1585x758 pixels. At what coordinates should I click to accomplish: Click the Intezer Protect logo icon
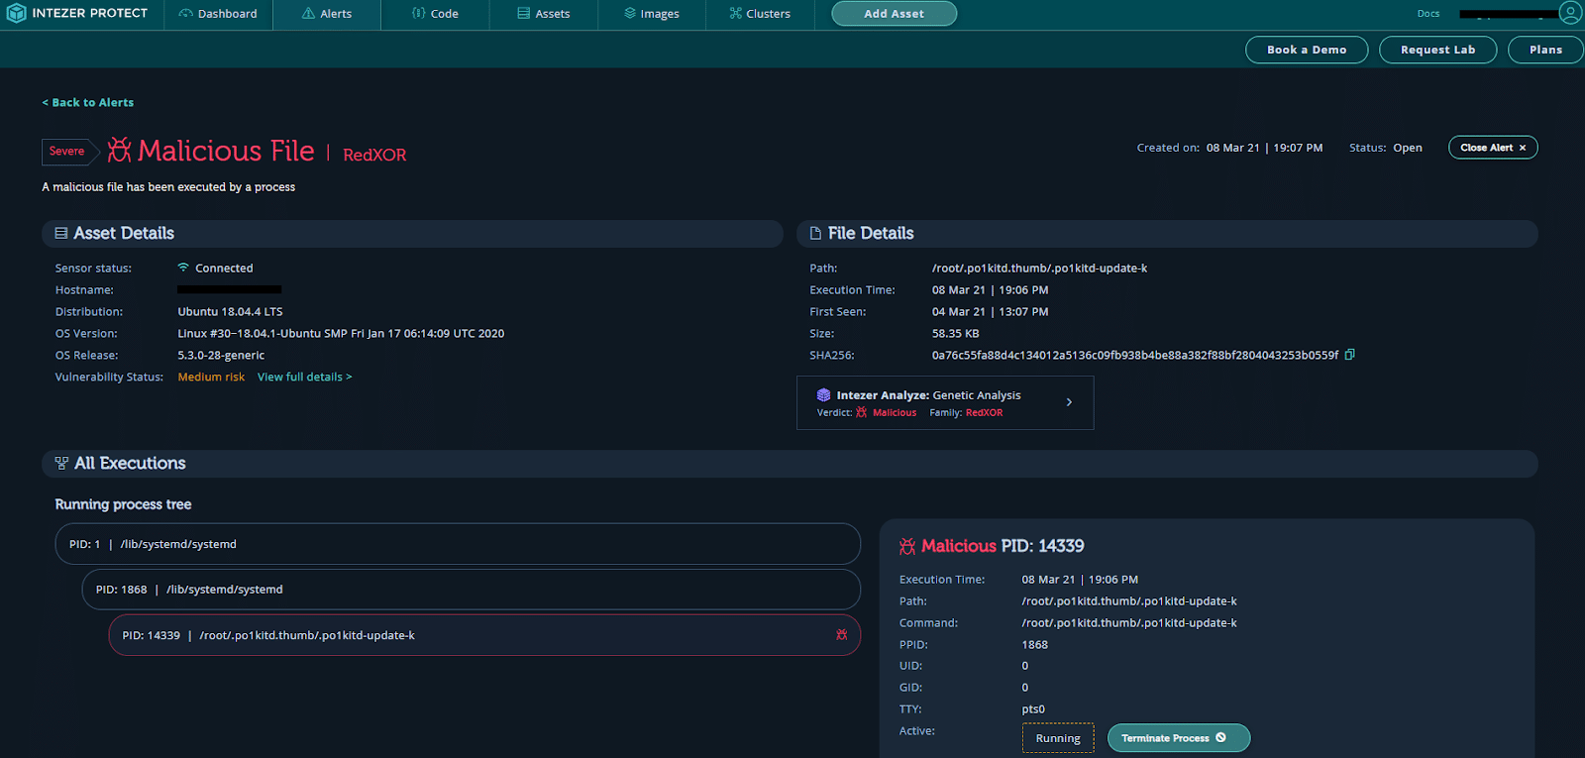coord(16,13)
